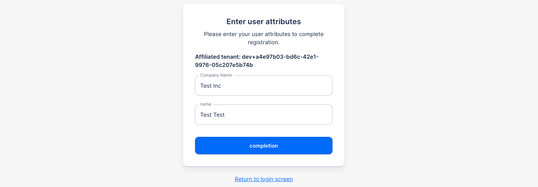
Task: Focus the name input field
Action: tap(264, 115)
